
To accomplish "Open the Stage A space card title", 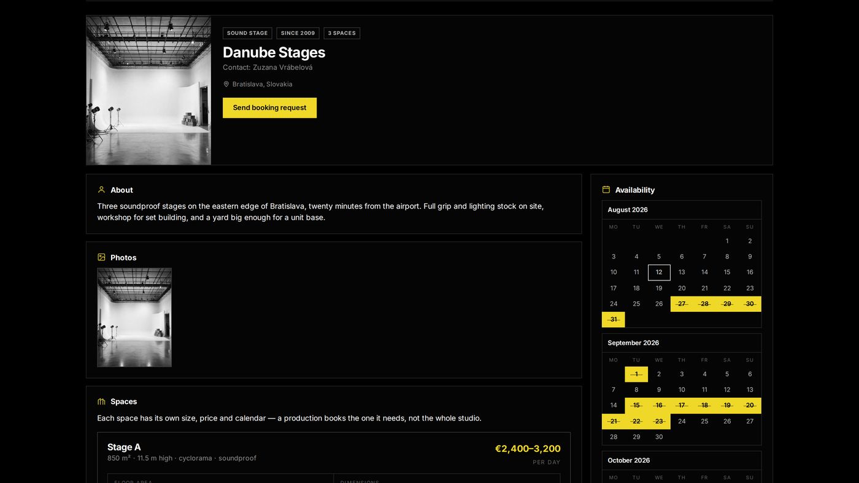I will click(124, 447).
